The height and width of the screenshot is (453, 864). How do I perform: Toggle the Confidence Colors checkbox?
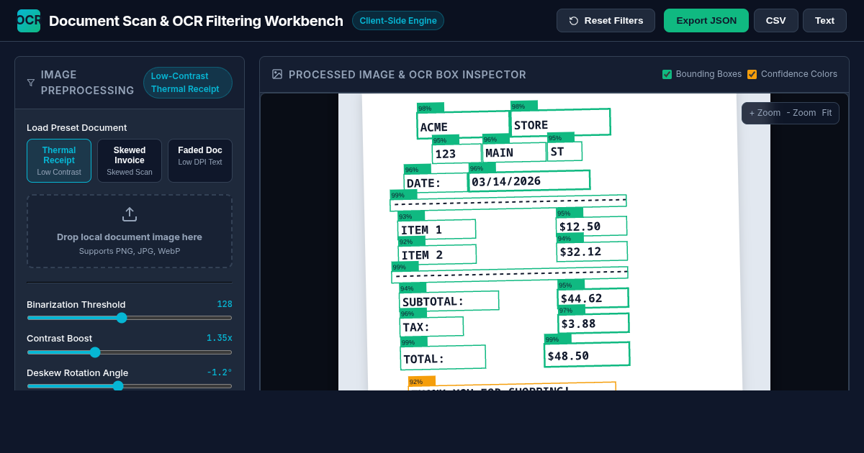752,74
